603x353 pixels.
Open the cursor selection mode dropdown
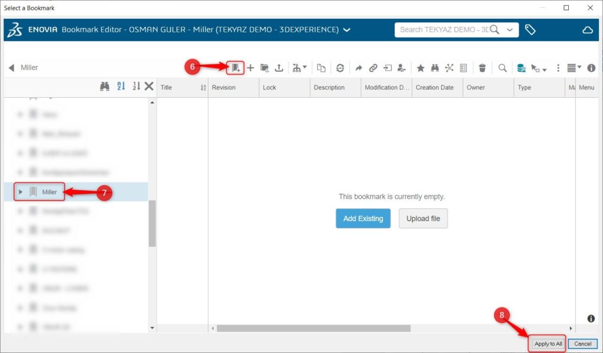click(x=539, y=68)
